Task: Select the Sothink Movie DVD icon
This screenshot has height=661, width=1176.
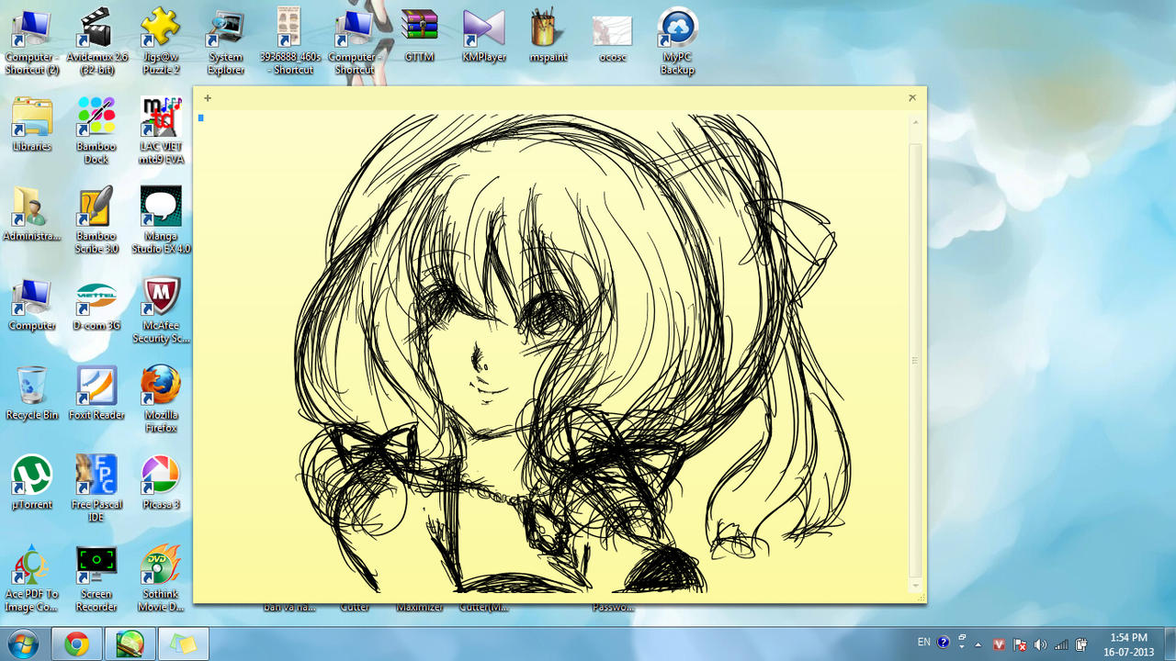Action: [161, 577]
